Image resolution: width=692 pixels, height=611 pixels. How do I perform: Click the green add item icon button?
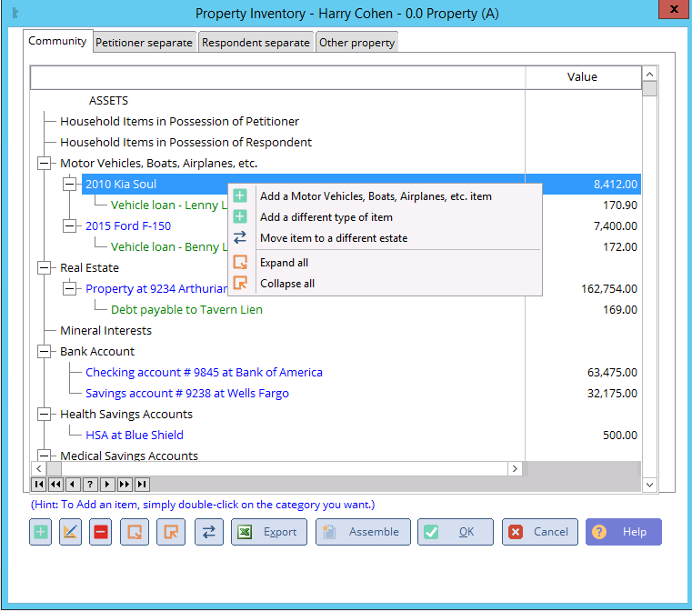41,532
